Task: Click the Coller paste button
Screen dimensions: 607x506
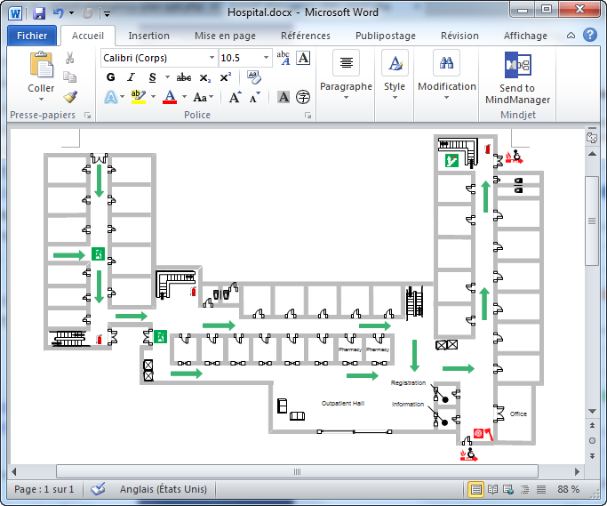Action: (x=41, y=76)
